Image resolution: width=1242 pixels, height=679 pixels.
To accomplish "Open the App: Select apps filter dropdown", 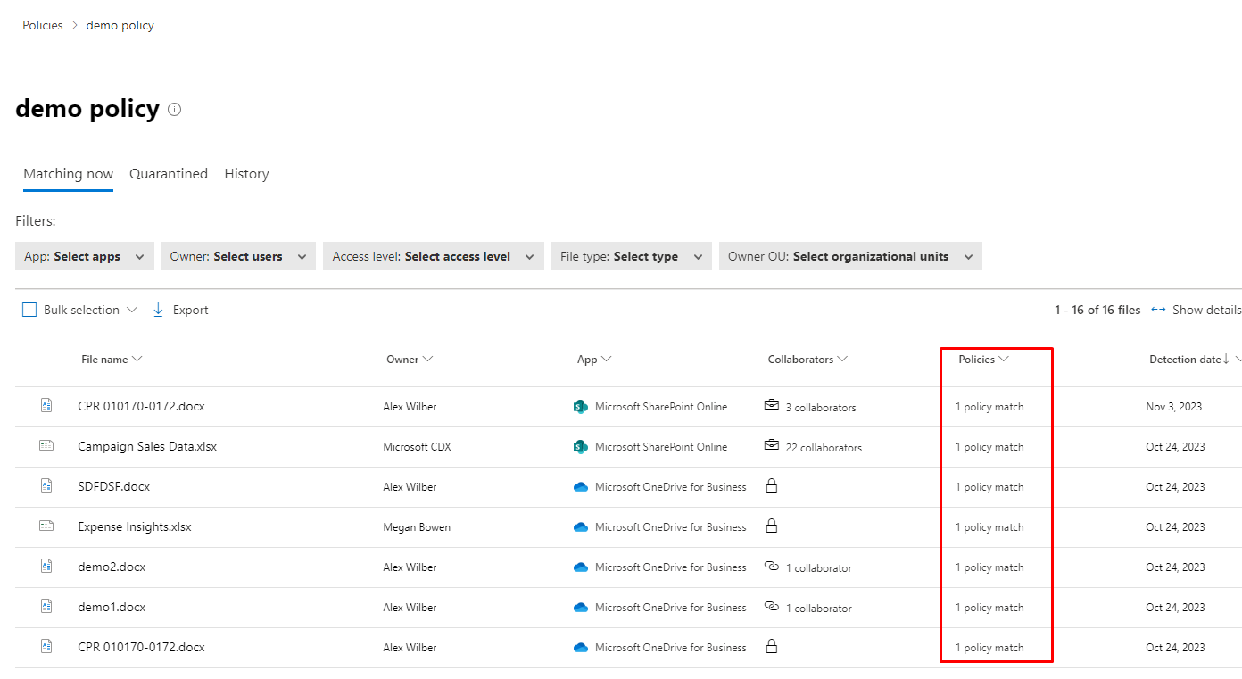I will coord(85,256).
